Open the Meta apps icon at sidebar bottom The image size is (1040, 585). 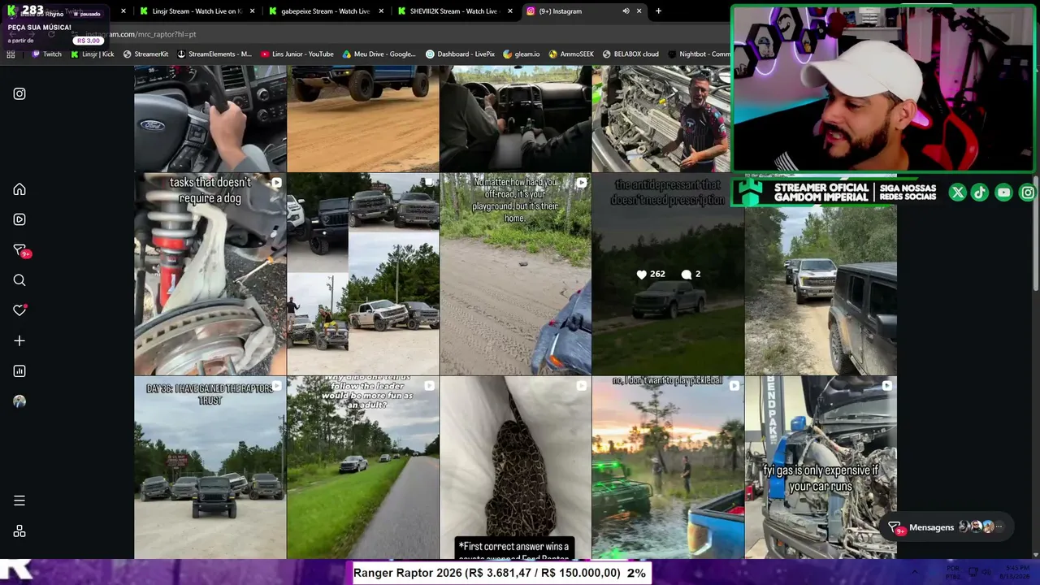pos(19,531)
